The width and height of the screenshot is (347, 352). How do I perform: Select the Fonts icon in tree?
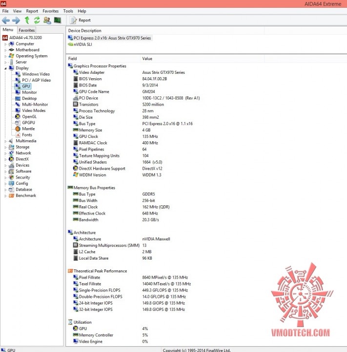tap(18, 135)
